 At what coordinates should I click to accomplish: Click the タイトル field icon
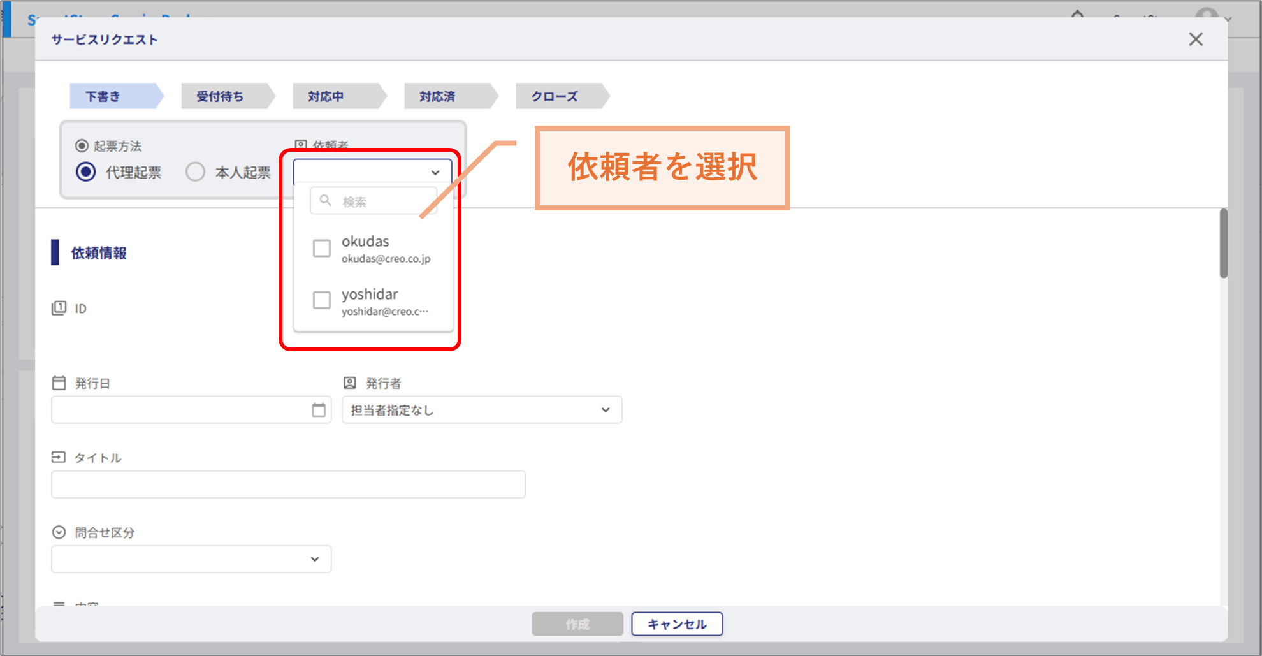click(x=59, y=458)
